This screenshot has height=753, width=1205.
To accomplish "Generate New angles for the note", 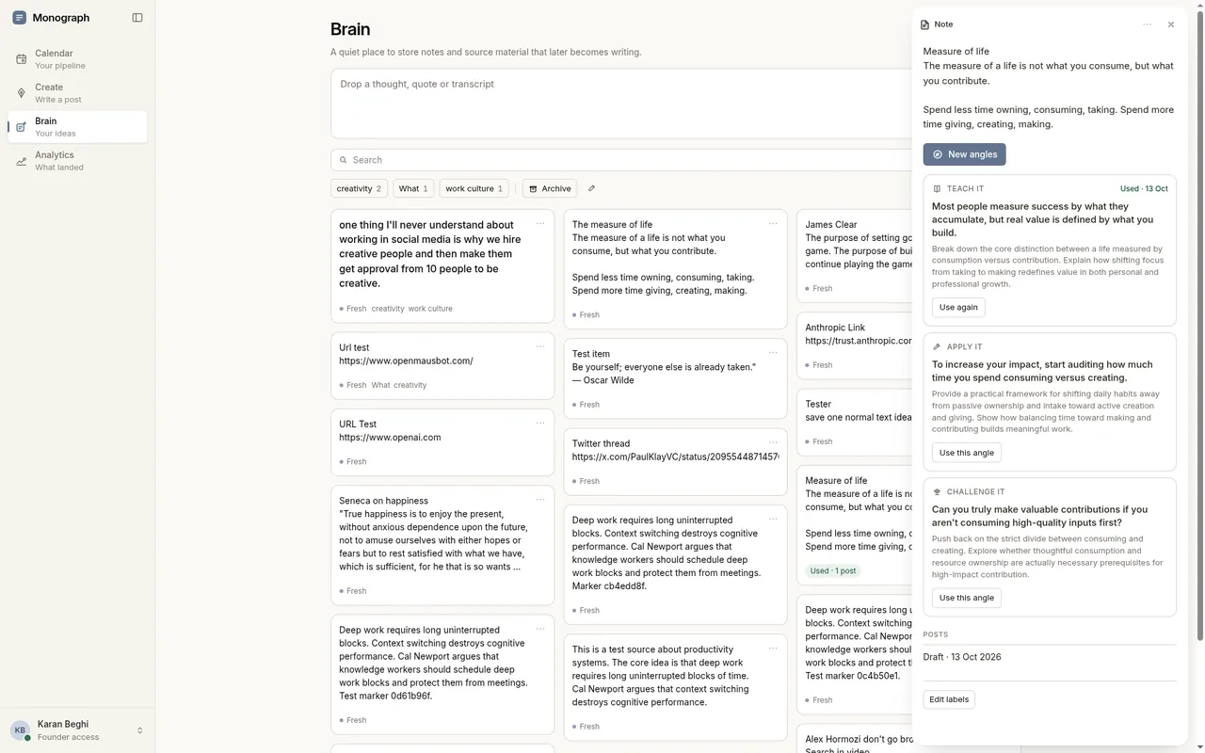I will (x=964, y=154).
